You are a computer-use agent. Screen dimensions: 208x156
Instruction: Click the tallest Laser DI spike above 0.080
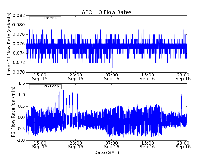(x=146, y=21)
